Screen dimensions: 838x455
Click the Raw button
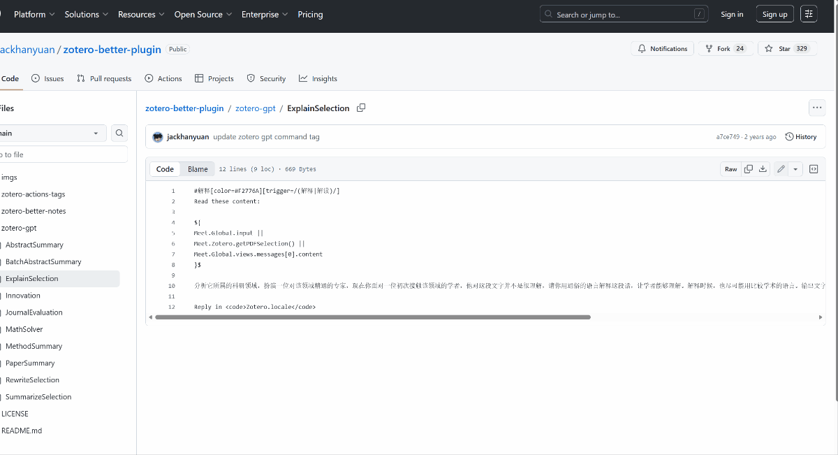(x=730, y=169)
